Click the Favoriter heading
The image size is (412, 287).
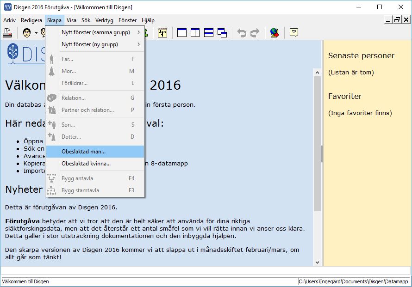click(345, 96)
